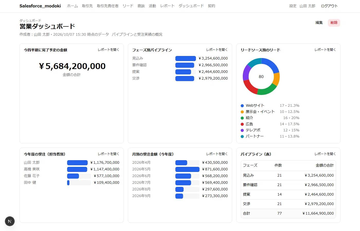
Task: Click the teal パートナー legend dot
Action: point(242,137)
